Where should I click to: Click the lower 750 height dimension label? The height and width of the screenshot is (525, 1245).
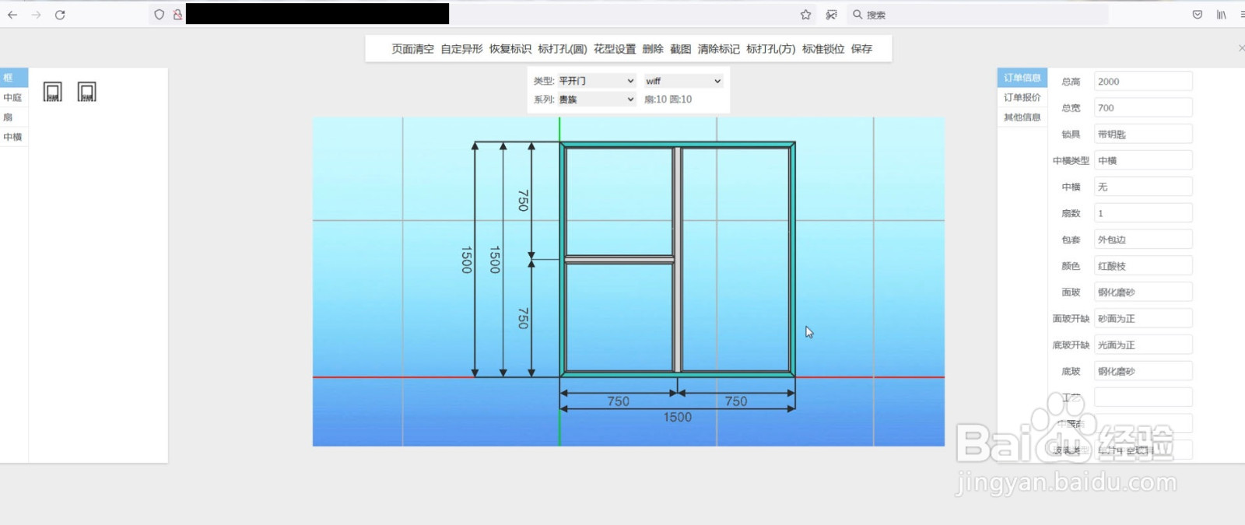coord(523,318)
